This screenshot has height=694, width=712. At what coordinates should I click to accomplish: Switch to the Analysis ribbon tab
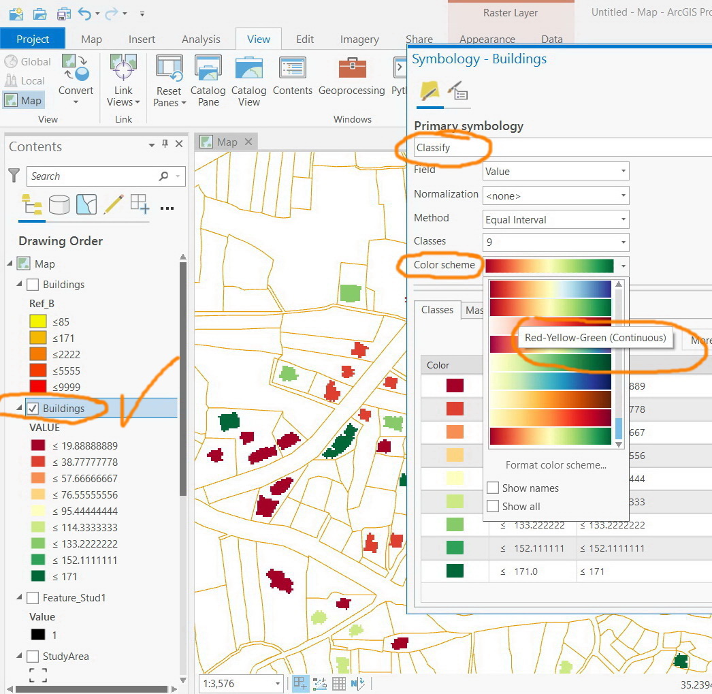coord(201,39)
